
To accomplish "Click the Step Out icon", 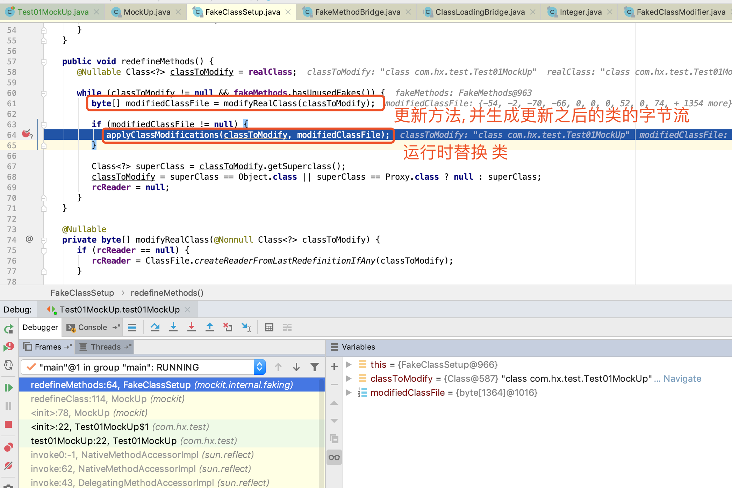I will coord(209,327).
